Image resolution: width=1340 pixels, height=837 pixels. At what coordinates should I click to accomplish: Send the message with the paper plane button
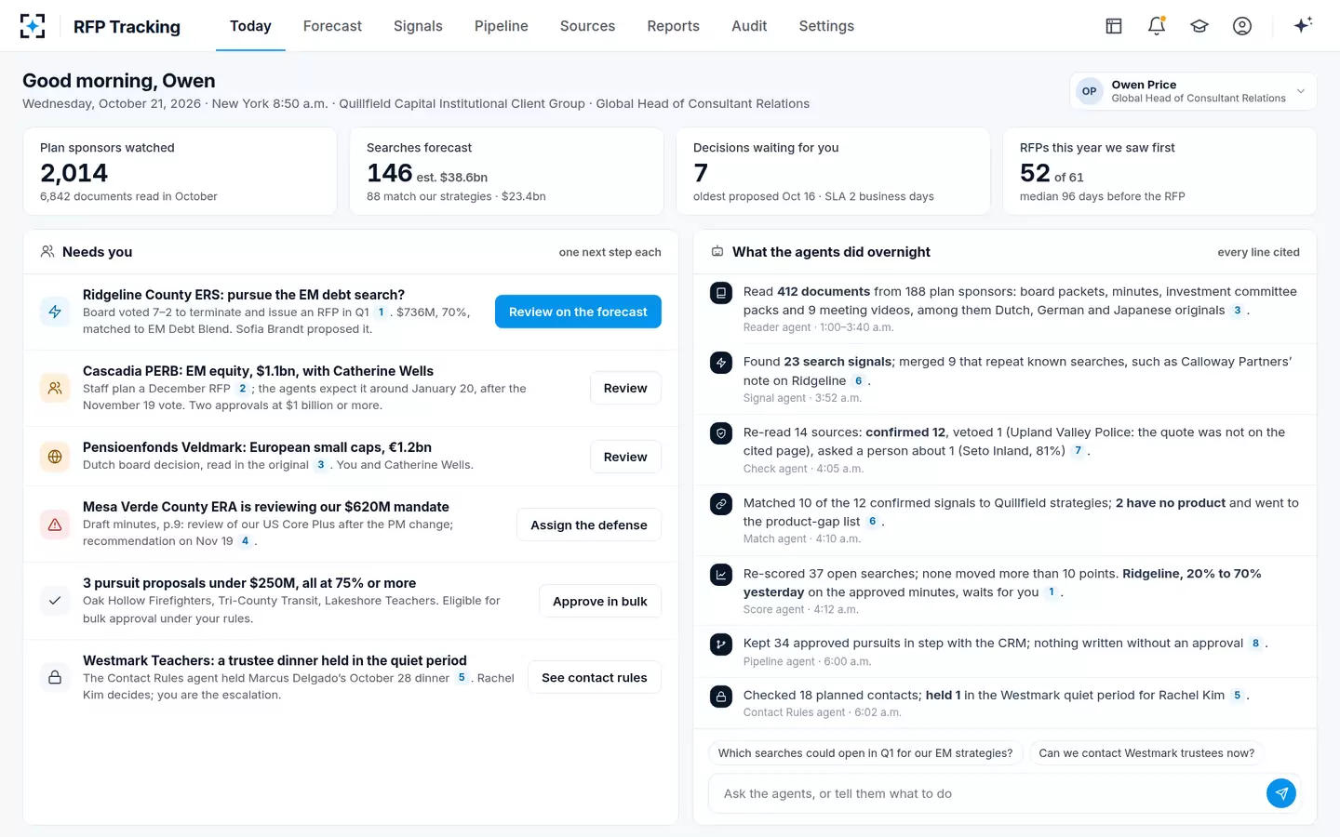click(x=1281, y=793)
